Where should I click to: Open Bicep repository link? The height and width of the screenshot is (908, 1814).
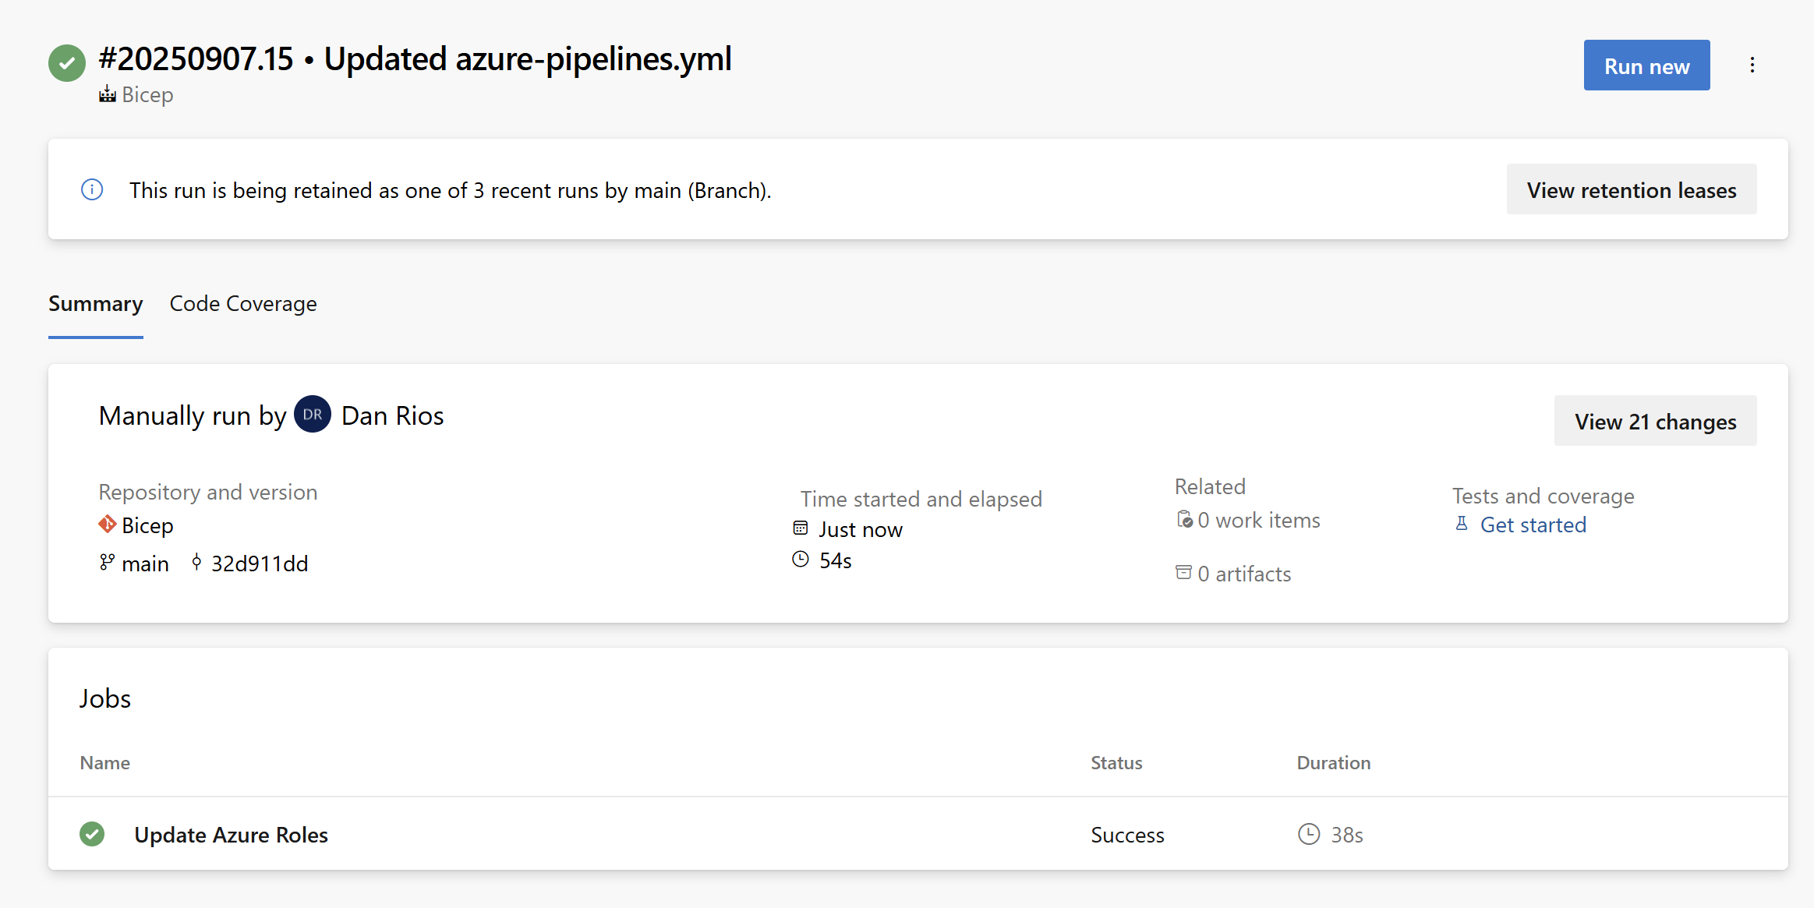click(147, 525)
